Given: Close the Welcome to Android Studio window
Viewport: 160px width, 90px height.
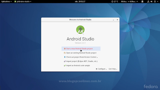Looking at the screenshot, I should (x=117, y=20).
